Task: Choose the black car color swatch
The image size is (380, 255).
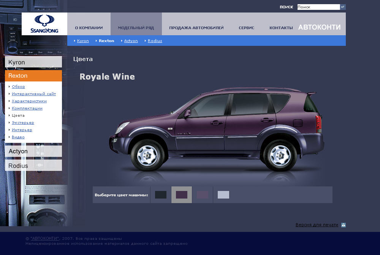Action: point(161,195)
